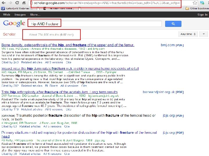Open The New York Times bookmark
209x156 pixels.
59,8
